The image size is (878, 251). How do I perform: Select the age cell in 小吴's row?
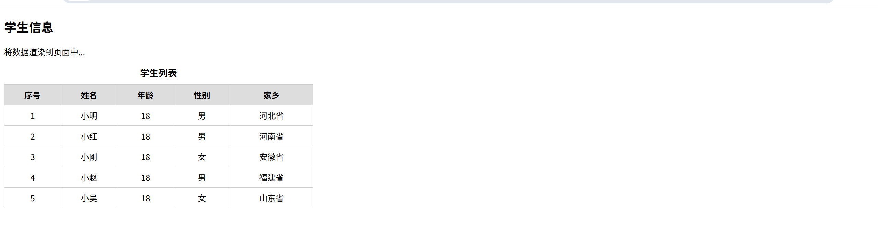point(145,198)
